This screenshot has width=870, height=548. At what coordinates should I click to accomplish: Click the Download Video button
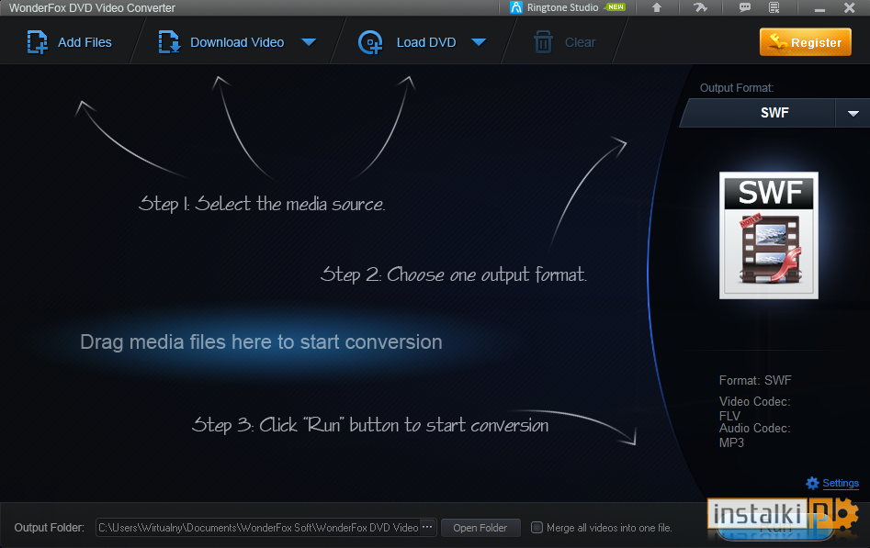(x=221, y=42)
